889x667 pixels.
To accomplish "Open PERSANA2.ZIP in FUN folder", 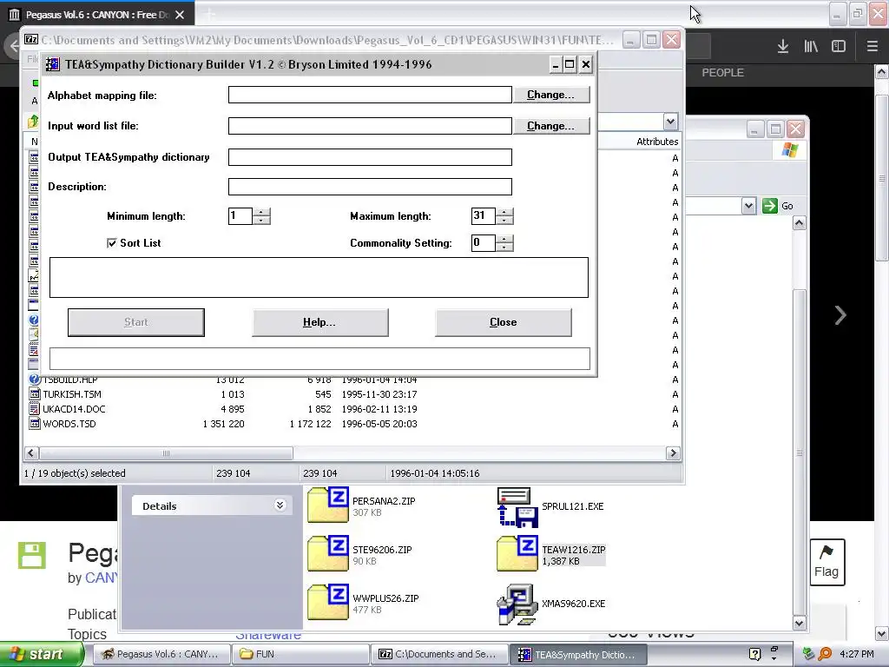I will [327, 505].
